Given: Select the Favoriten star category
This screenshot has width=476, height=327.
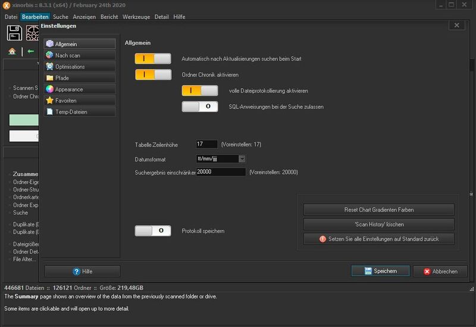Looking at the screenshot, I should tap(79, 101).
